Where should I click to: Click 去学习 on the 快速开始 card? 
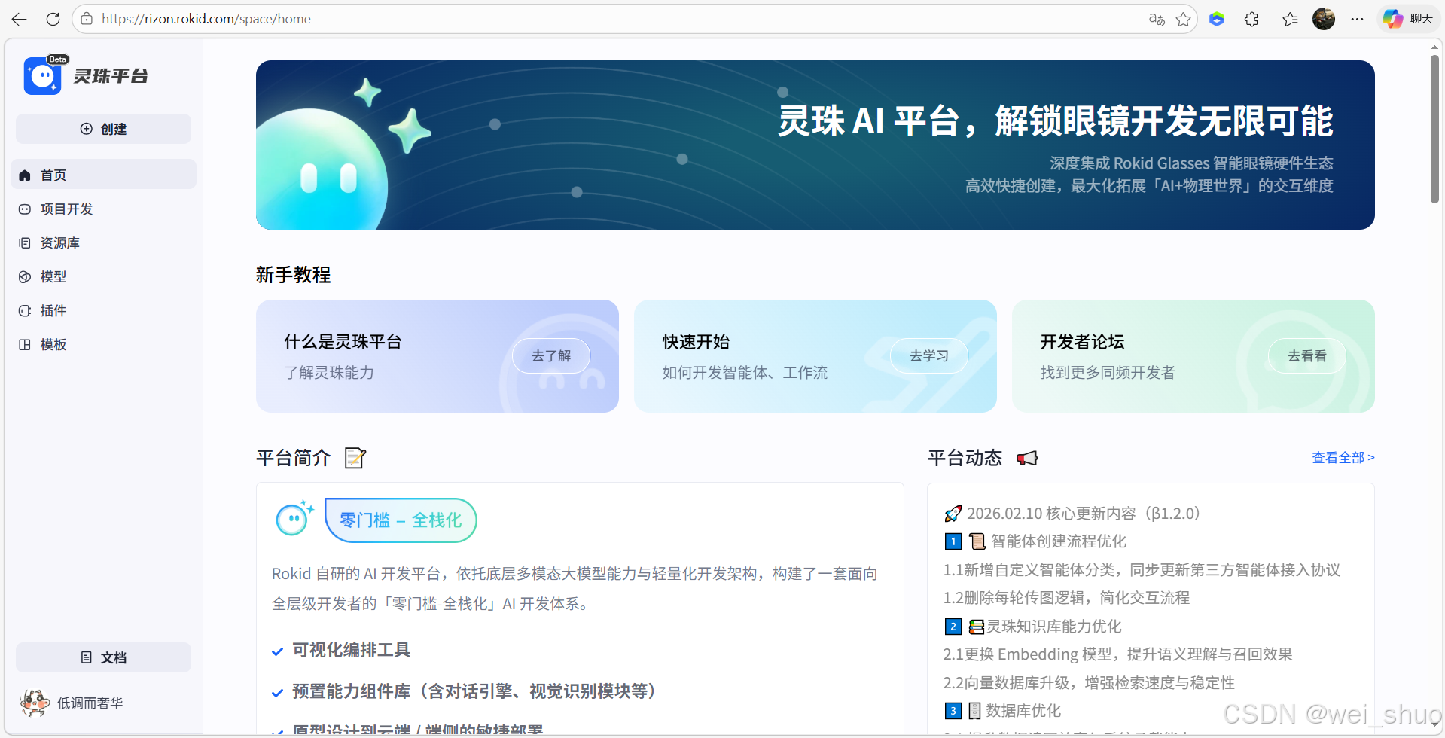coord(928,355)
